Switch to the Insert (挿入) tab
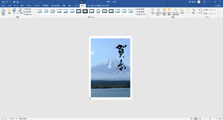223x120 pixels. 22,6
